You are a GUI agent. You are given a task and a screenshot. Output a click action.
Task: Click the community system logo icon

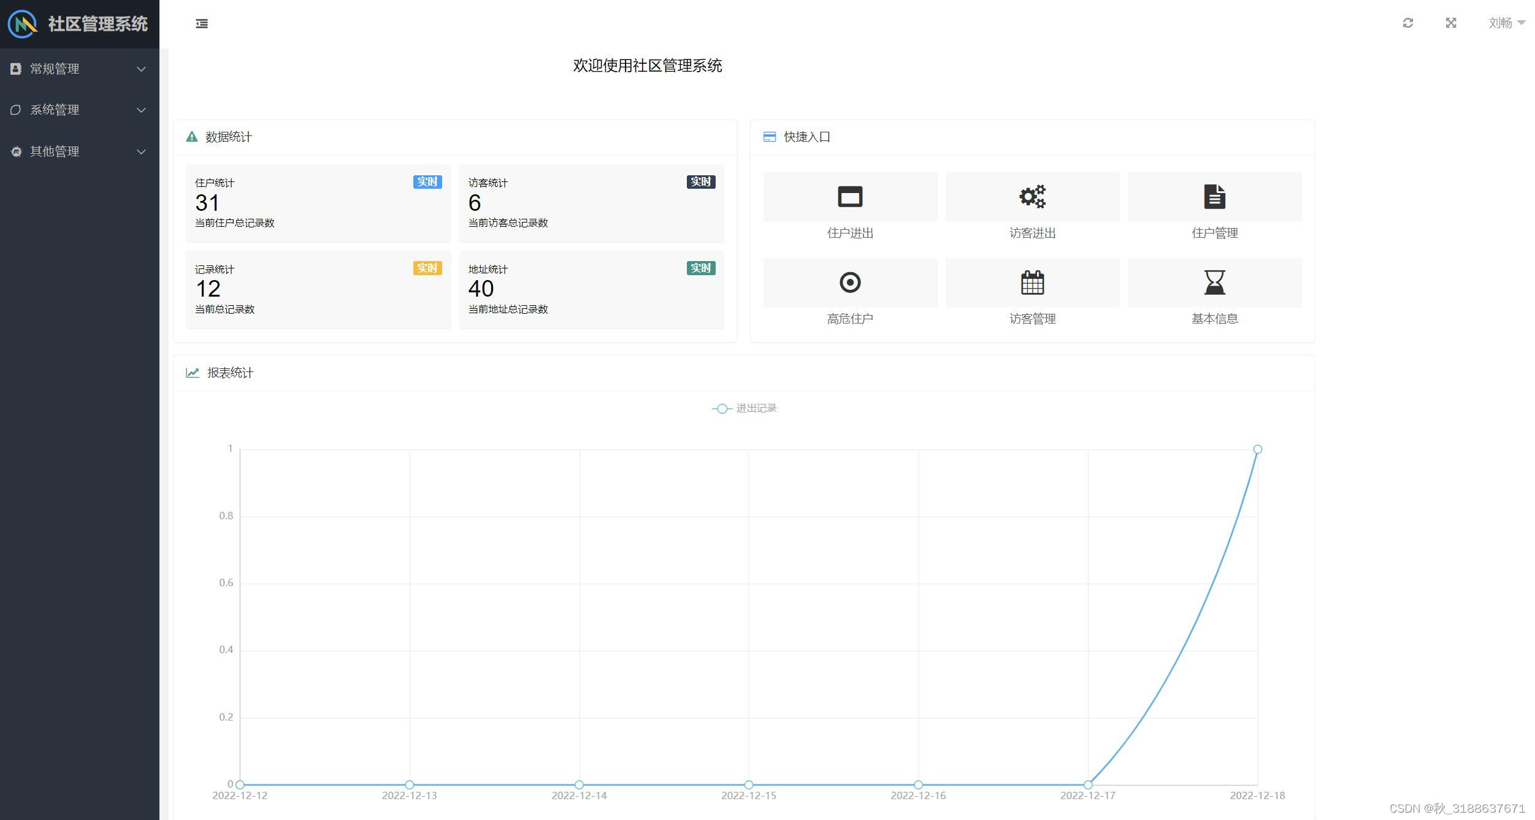tap(23, 24)
